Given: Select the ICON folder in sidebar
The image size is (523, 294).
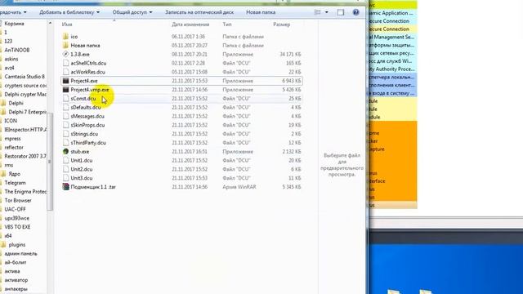Looking at the screenshot, I should pyautogui.click(x=11, y=121).
